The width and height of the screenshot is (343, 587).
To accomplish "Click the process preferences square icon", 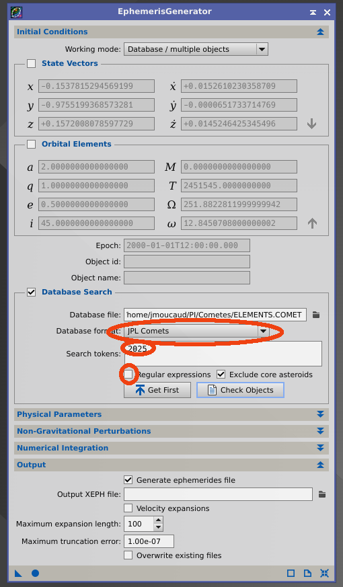I will [x=291, y=573].
